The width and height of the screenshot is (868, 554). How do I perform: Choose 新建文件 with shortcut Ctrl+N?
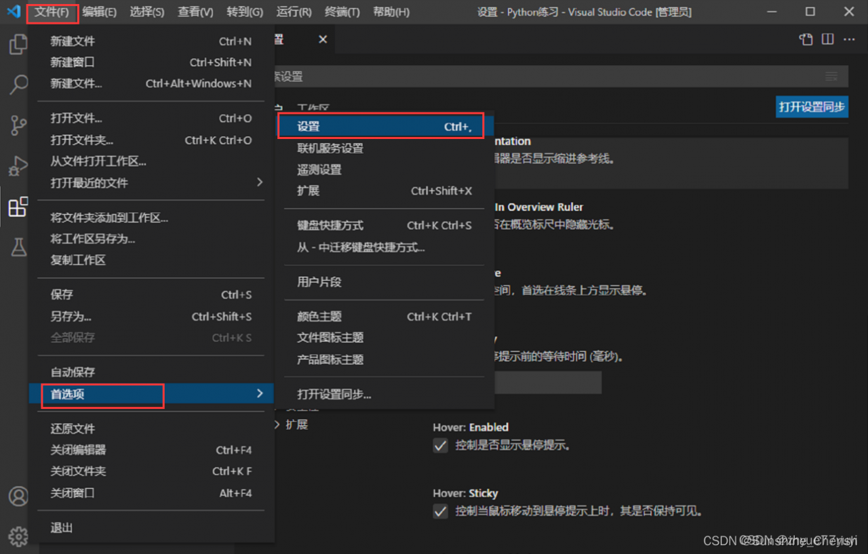tap(151, 41)
